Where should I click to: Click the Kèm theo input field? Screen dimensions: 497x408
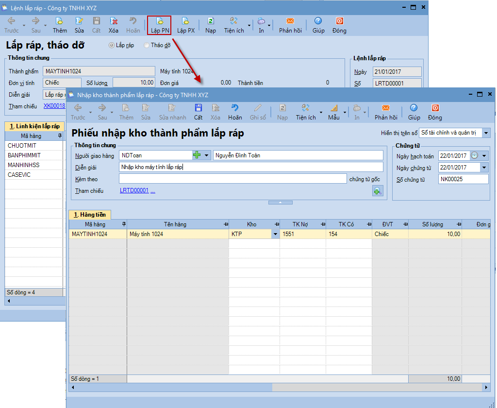(x=233, y=179)
